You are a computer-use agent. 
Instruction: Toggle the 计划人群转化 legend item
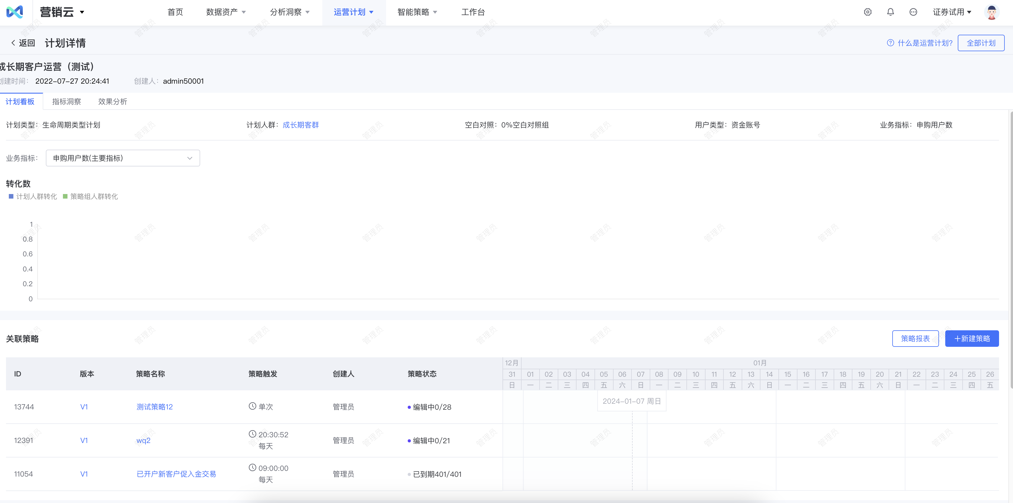click(33, 197)
